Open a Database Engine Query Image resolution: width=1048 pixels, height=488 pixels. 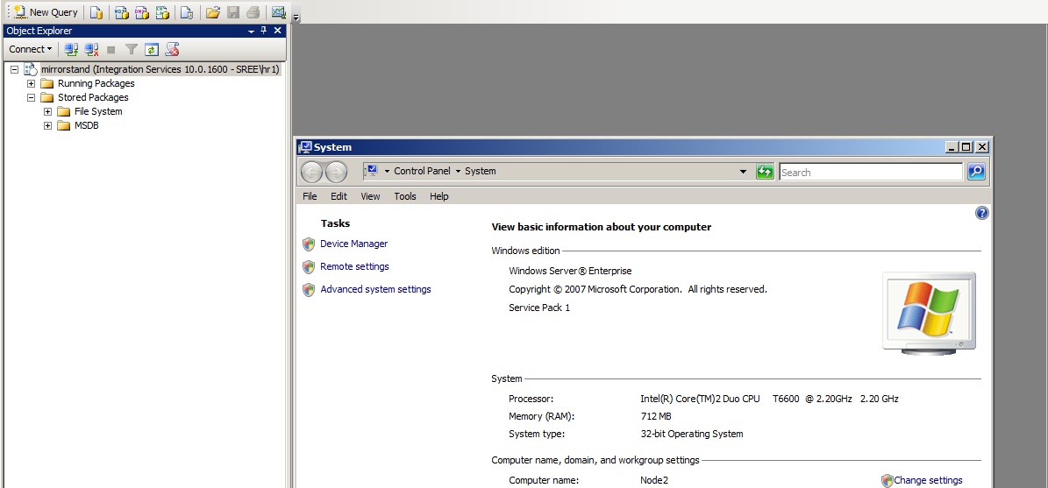tap(96, 12)
